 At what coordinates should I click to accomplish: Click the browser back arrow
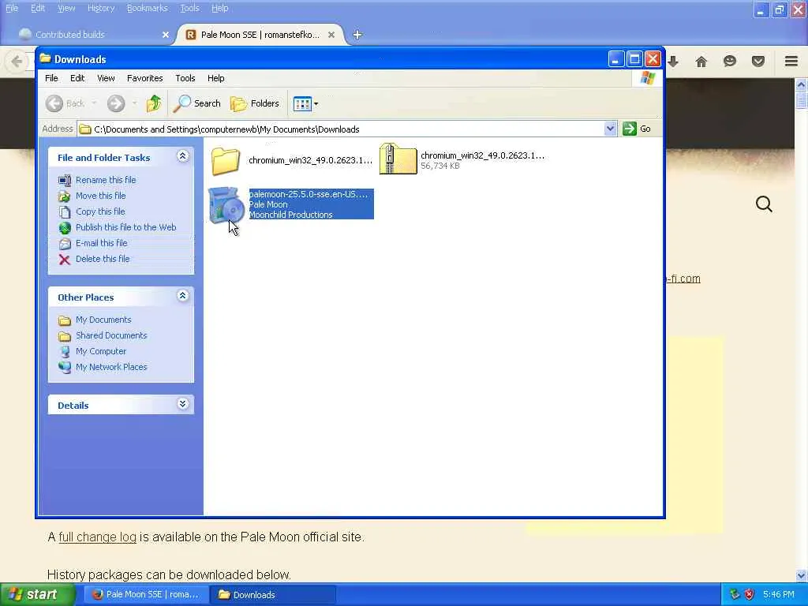coord(17,62)
